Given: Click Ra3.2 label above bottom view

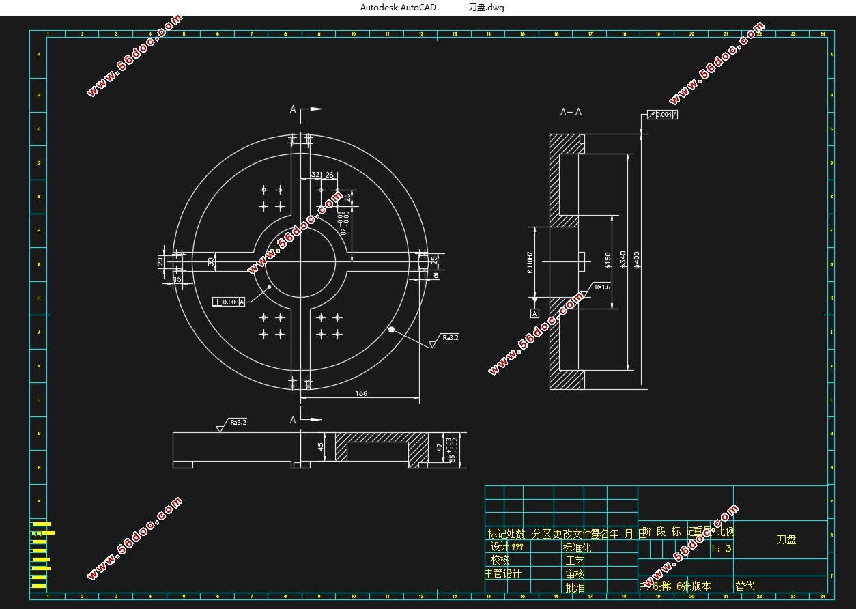Looking at the screenshot, I should [238, 422].
